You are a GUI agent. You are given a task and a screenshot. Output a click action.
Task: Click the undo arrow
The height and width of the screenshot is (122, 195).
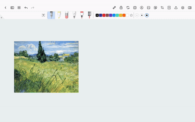pos(26,8)
